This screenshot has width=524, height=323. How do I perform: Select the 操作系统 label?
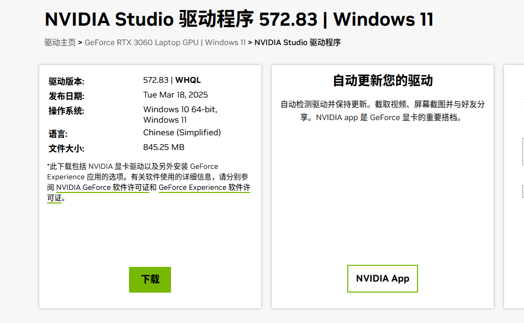tap(66, 111)
